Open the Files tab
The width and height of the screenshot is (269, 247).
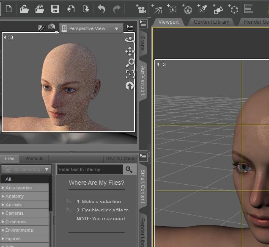[x=10, y=158]
